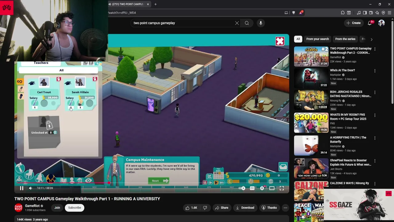Open more actions ellipsis below video

point(285,208)
